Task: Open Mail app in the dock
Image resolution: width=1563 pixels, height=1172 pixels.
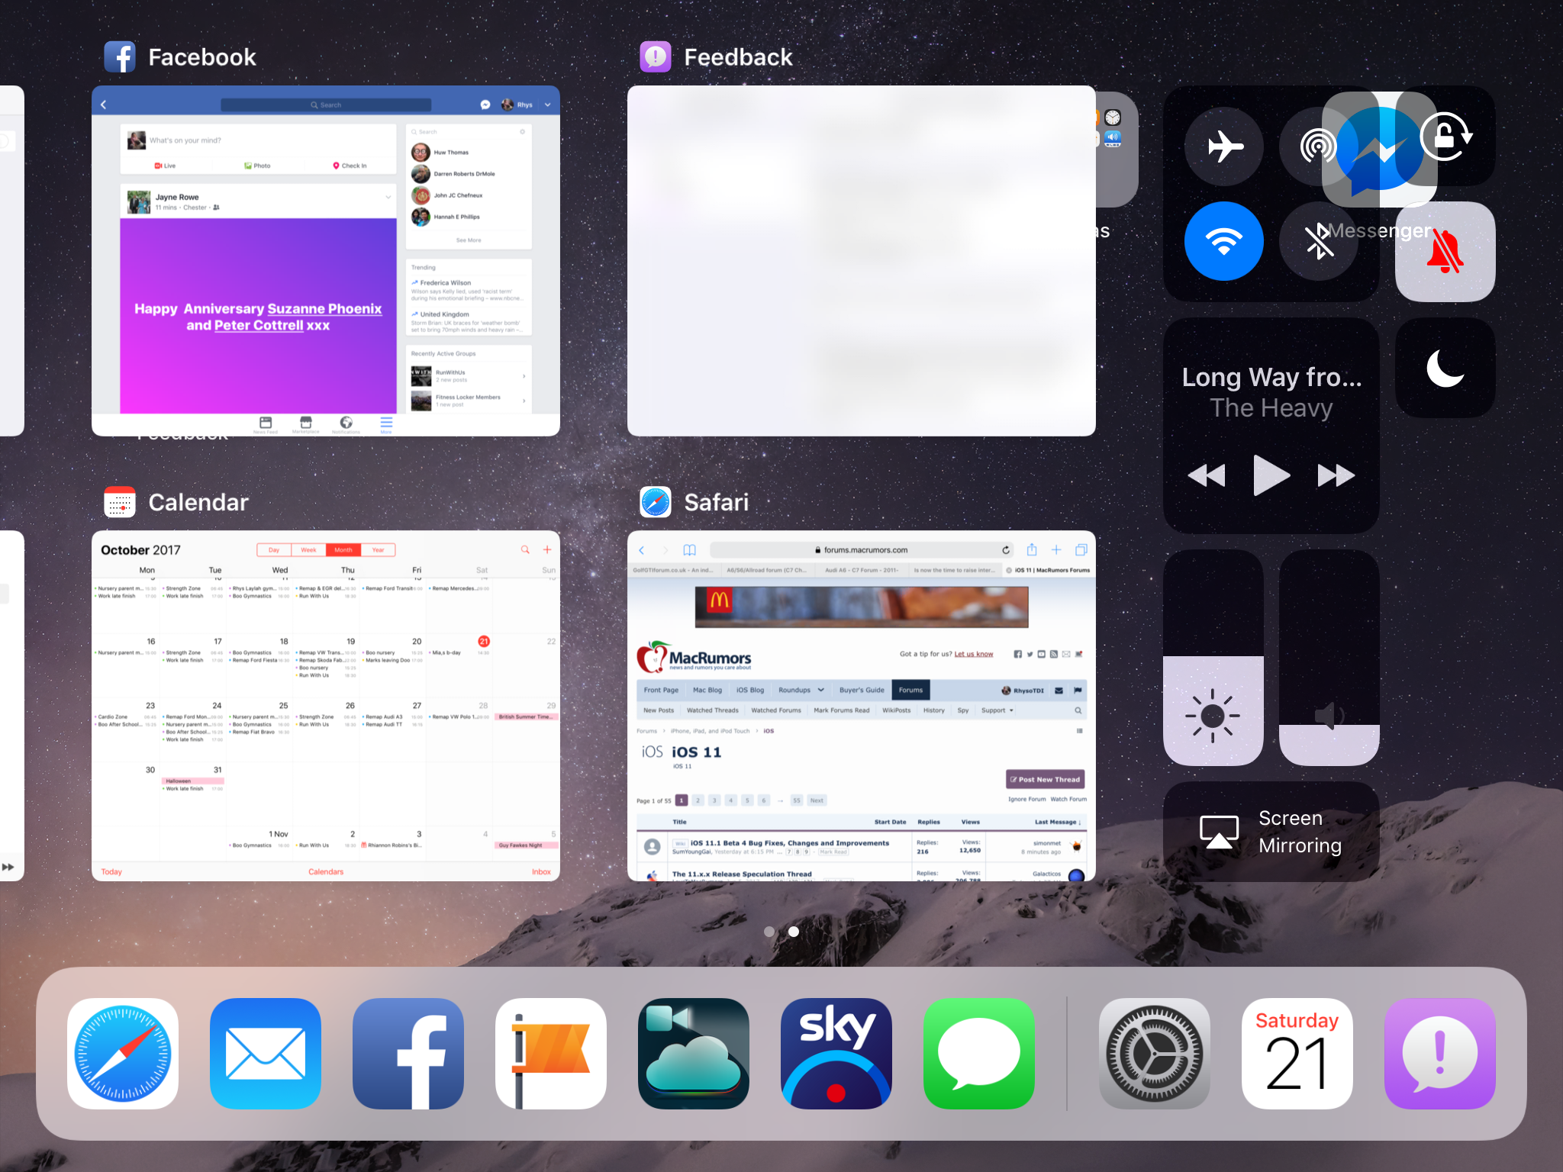Action: [x=266, y=1053]
